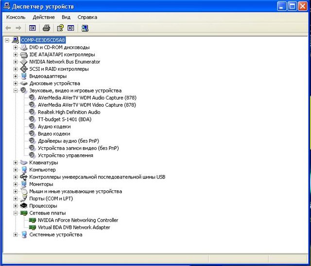Select Устройство управления entry
Viewport: 311px width, 266px height.
click(x=66, y=155)
